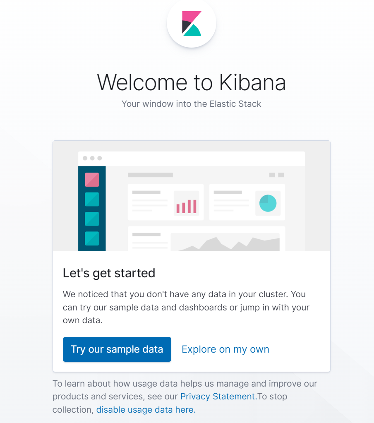
Task: Select Explore on my own
Action: coord(225,349)
